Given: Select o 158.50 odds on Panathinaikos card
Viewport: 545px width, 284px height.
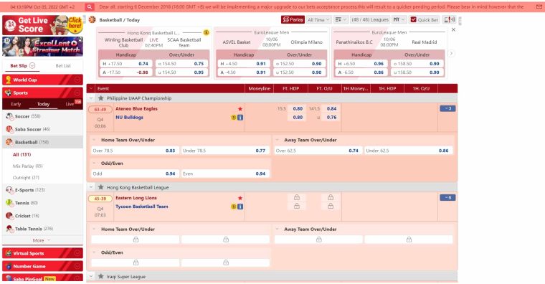Looking at the screenshot, I should pos(417,64).
